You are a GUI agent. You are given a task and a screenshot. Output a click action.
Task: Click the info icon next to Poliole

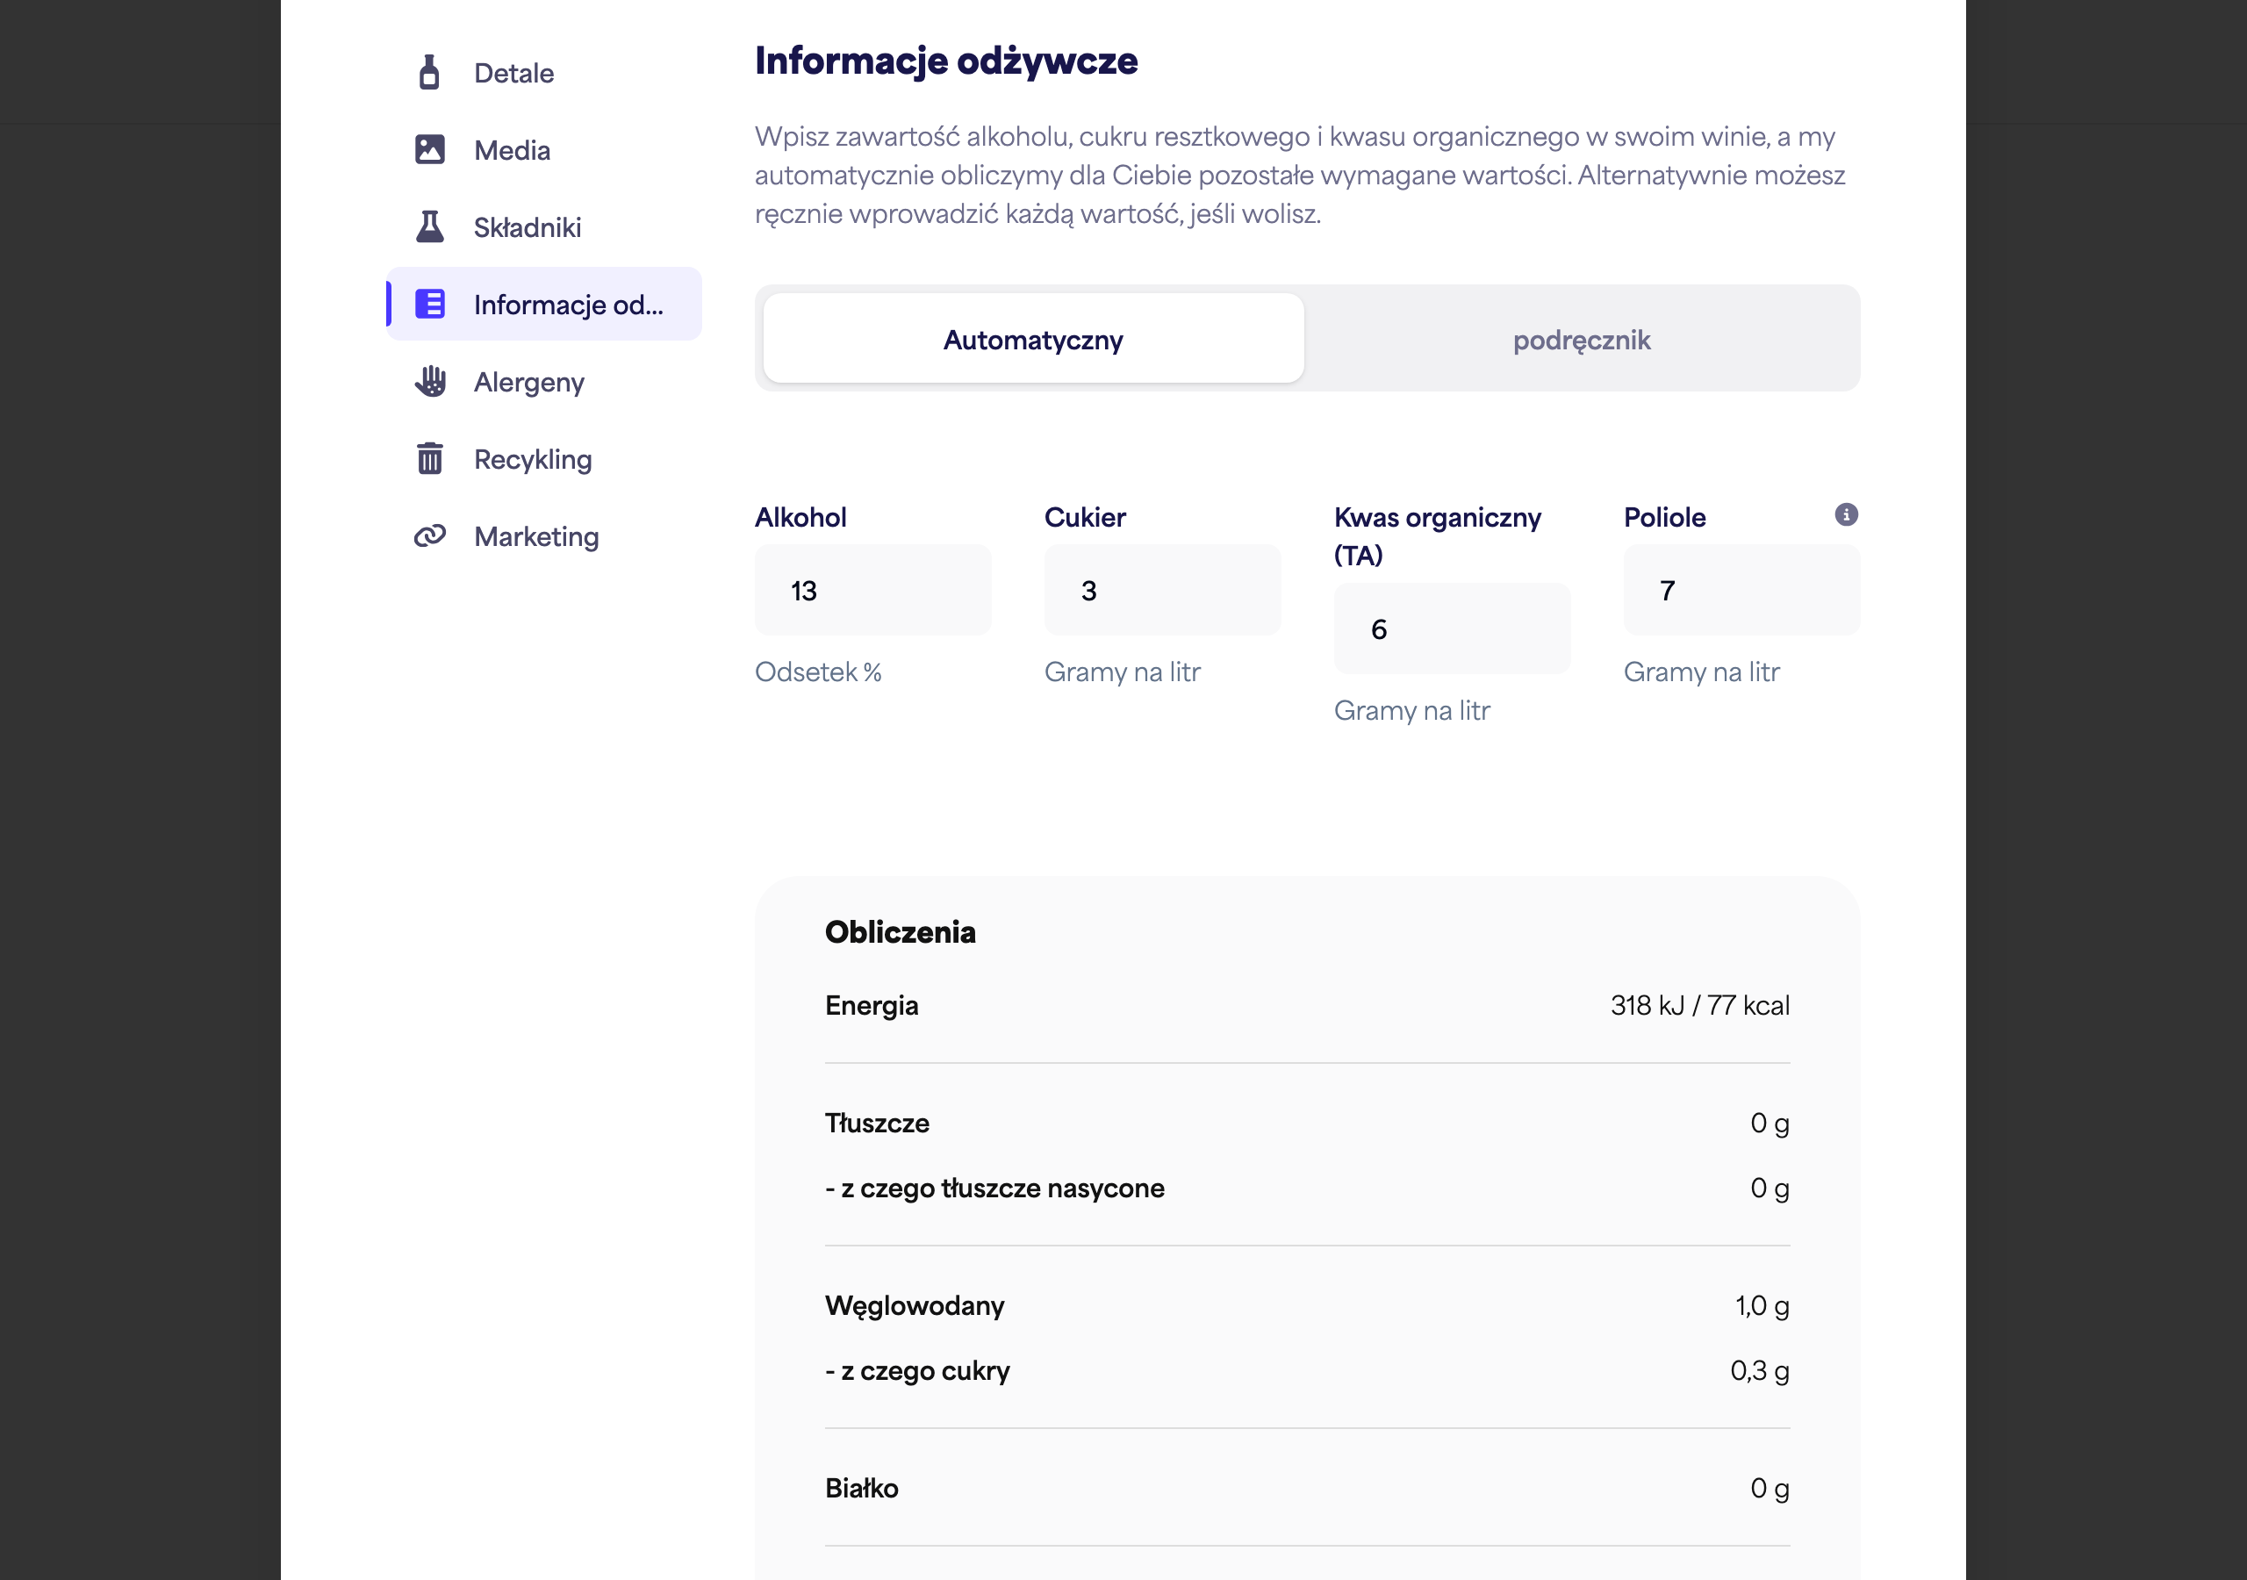1846,515
